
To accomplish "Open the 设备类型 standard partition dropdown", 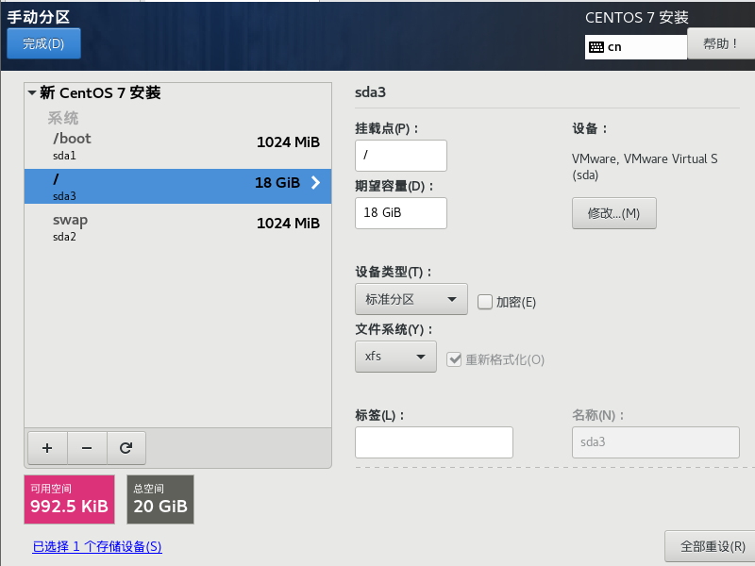I will point(411,299).
